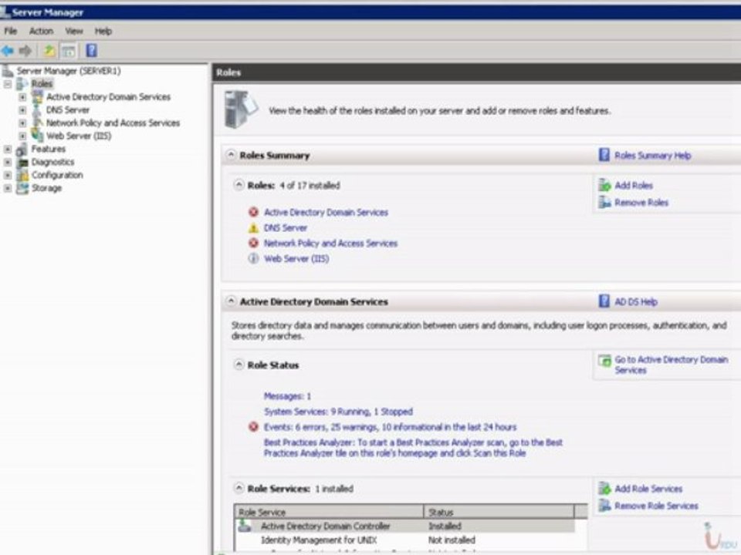The height and width of the screenshot is (555, 741).
Task: Click 'System Services: 9 Running, 1 Stopped' link
Action: tap(338, 412)
